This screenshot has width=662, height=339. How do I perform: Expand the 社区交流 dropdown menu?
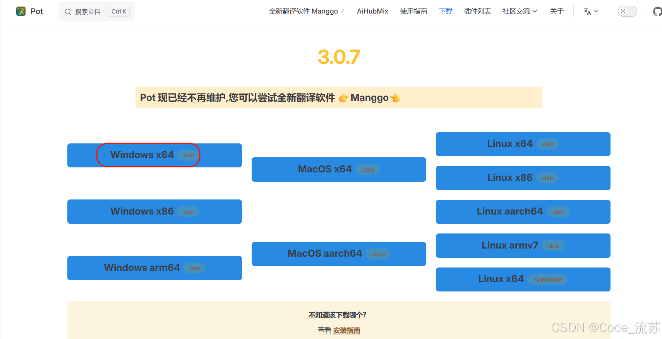click(520, 11)
